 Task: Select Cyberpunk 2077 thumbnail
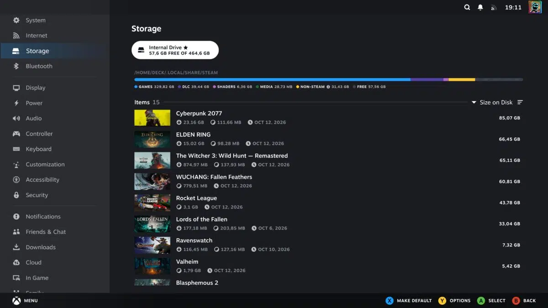click(152, 118)
